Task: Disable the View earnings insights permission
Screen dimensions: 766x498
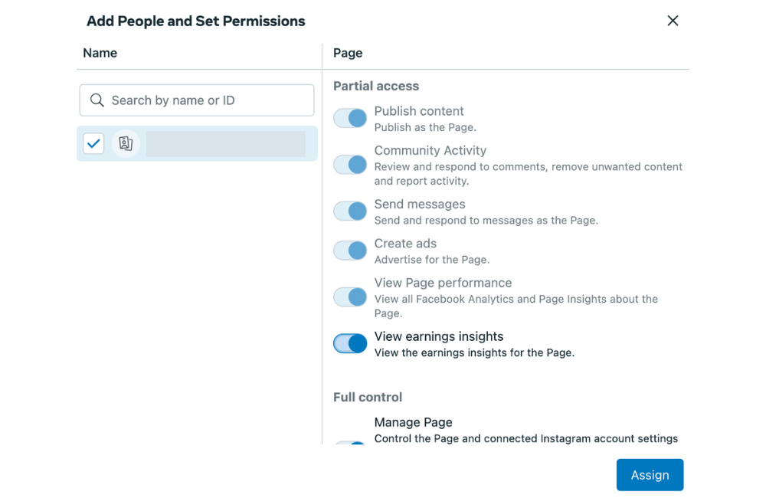Action: pyautogui.click(x=350, y=343)
